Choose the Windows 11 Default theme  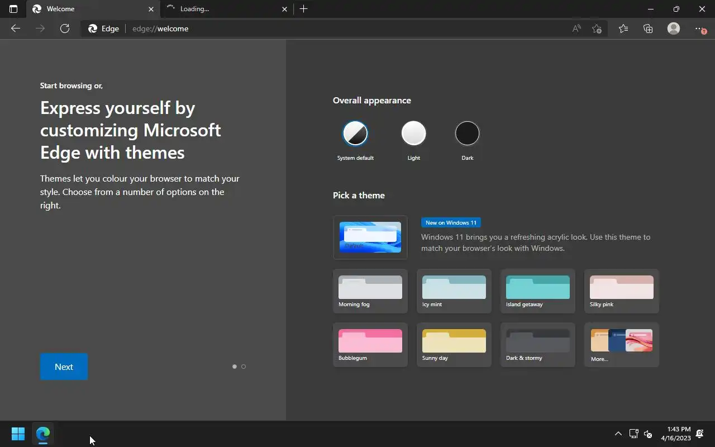tap(370, 237)
